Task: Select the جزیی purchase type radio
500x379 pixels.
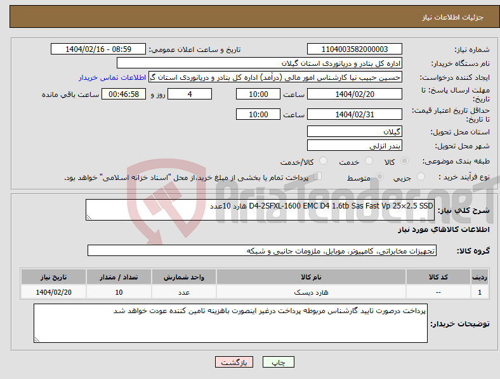Action: coord(421,177)
